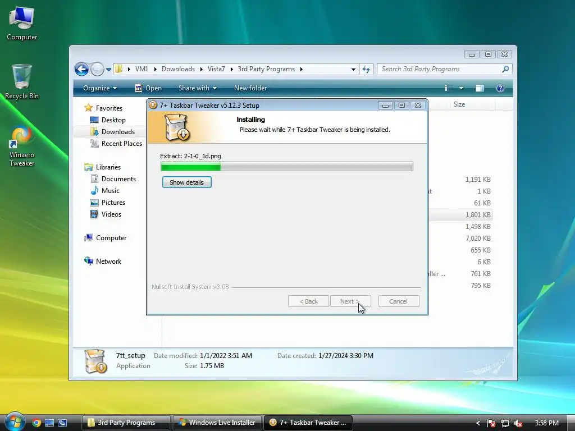Show hidden tray icons arrow
Viewport: 575px width, 431px height.
click(478, 423)
